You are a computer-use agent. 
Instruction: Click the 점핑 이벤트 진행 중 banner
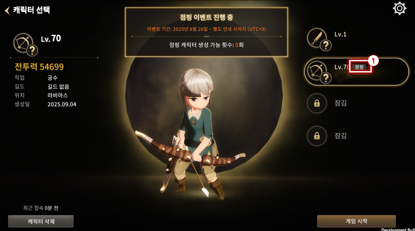(x=206, y=32)
